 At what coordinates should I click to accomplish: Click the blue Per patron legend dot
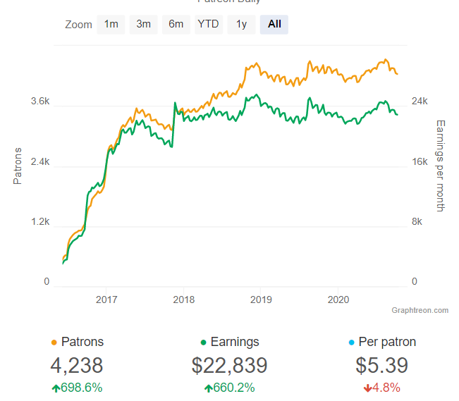click(352, 343)
